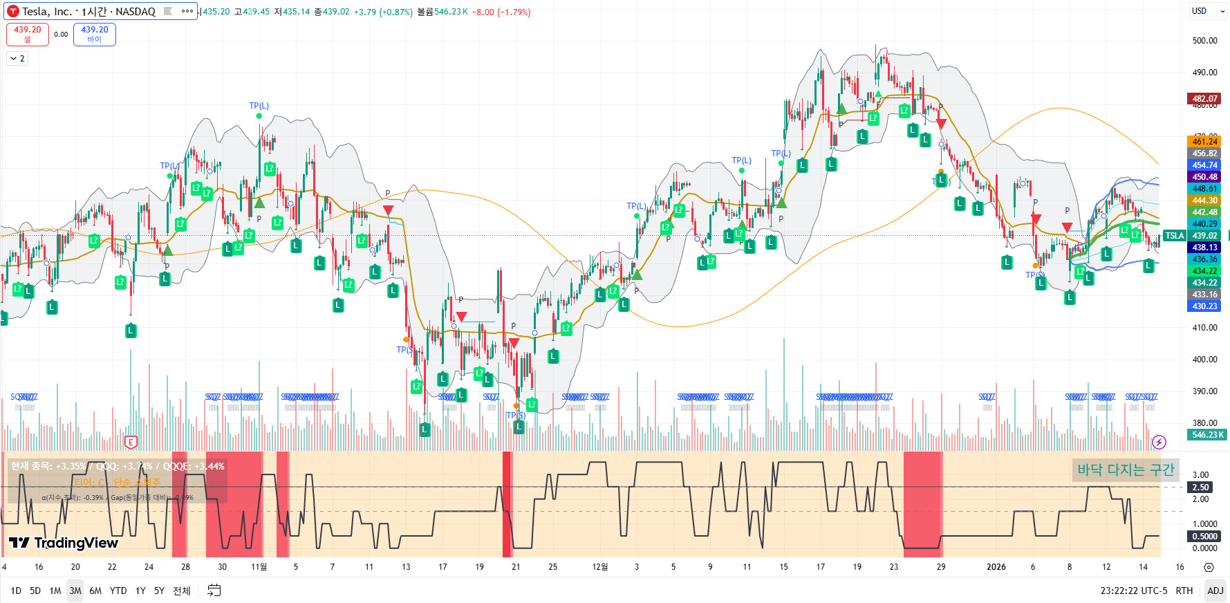Click the 볼륨546.23K volume readout

442,12
